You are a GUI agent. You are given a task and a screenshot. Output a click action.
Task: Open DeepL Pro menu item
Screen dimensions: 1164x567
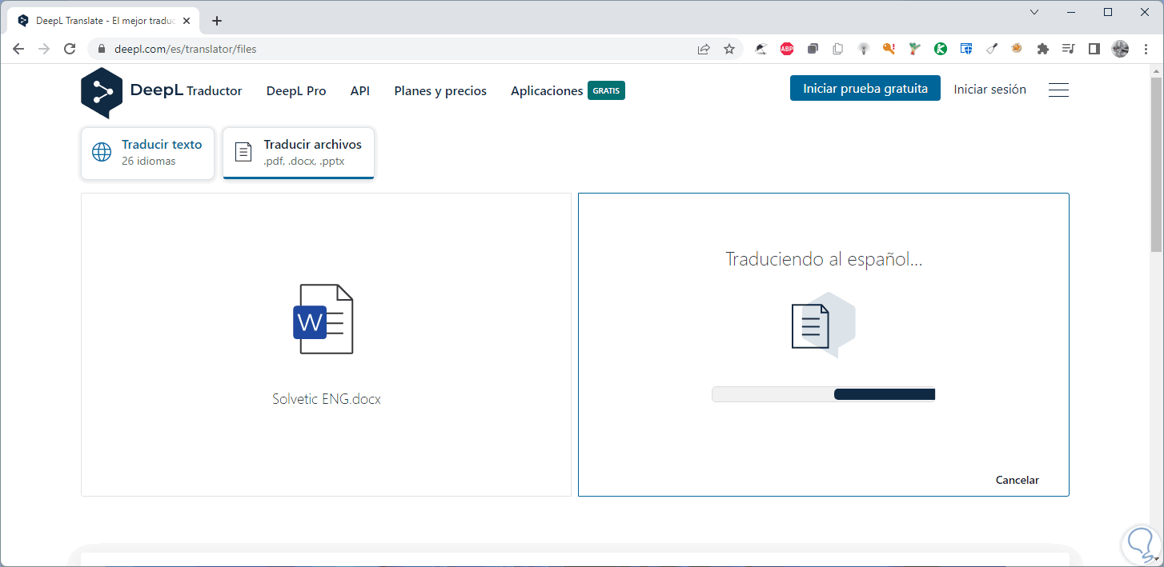click(296, 91)
